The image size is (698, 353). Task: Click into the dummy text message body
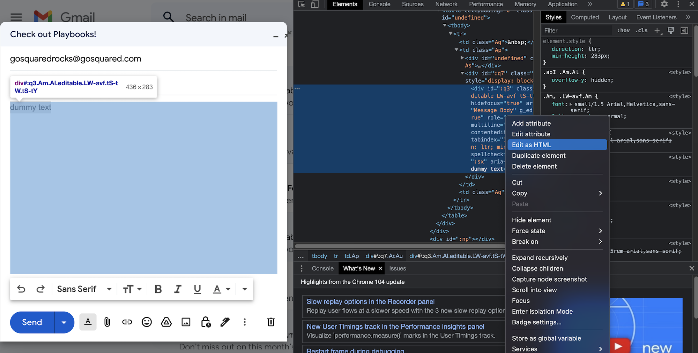pyautogui.click(x=143, y=188)
